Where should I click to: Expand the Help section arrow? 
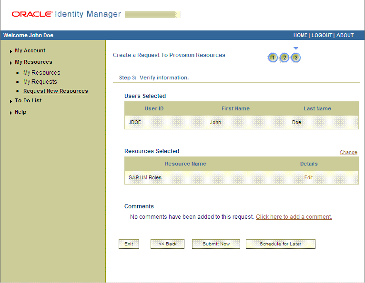[x=10, y=113]
